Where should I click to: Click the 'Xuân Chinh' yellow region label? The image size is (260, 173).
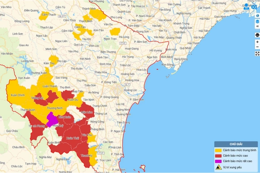pyautogui.click(x=18, y=95)
